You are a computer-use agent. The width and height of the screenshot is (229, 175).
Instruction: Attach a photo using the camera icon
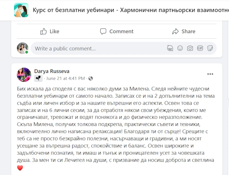tap(190, 48)
